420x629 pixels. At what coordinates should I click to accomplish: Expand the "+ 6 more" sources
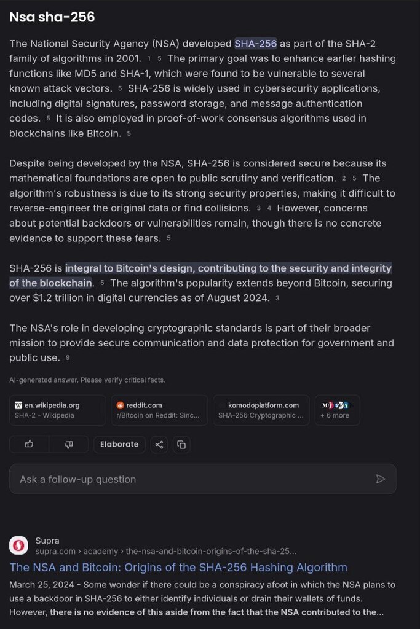(337, 410)
